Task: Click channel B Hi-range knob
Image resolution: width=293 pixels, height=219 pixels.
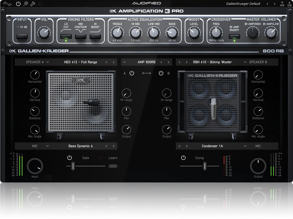Action: [167, 93]
